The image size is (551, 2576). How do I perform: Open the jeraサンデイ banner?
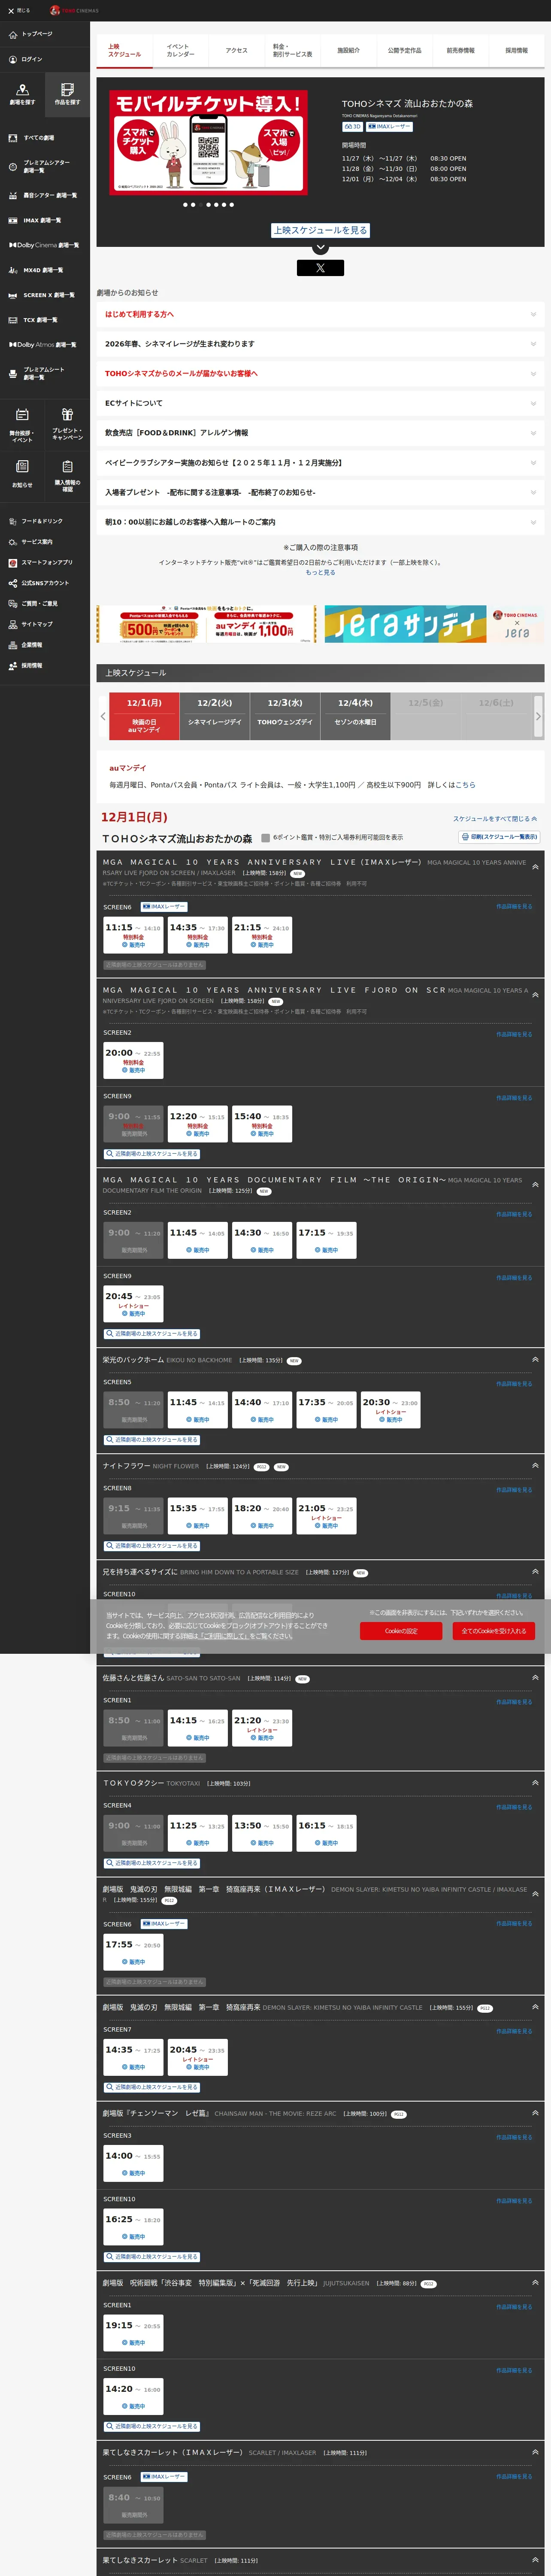pos(433,624)
